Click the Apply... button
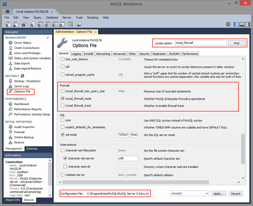The height and width of the screenshot is (206, 253). 219,194
